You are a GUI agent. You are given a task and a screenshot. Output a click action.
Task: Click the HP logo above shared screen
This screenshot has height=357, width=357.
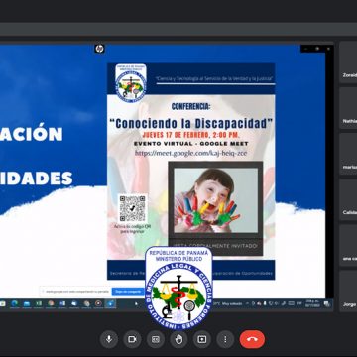[x=99, y=49]
